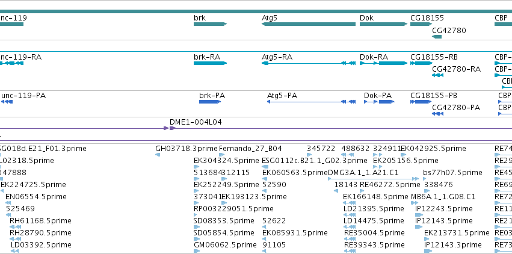The width and height of the screenshot is (512, 254).
Task: Select the GH03718.3prime EST label
Action: [x=187, y=149]
